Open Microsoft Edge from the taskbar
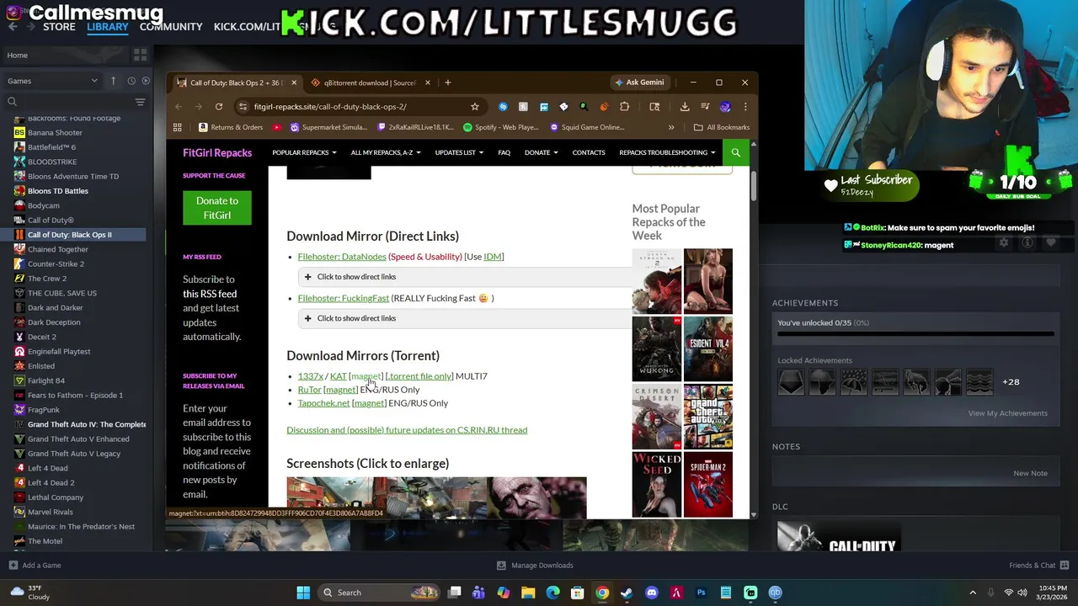 [x=552, y=593]
